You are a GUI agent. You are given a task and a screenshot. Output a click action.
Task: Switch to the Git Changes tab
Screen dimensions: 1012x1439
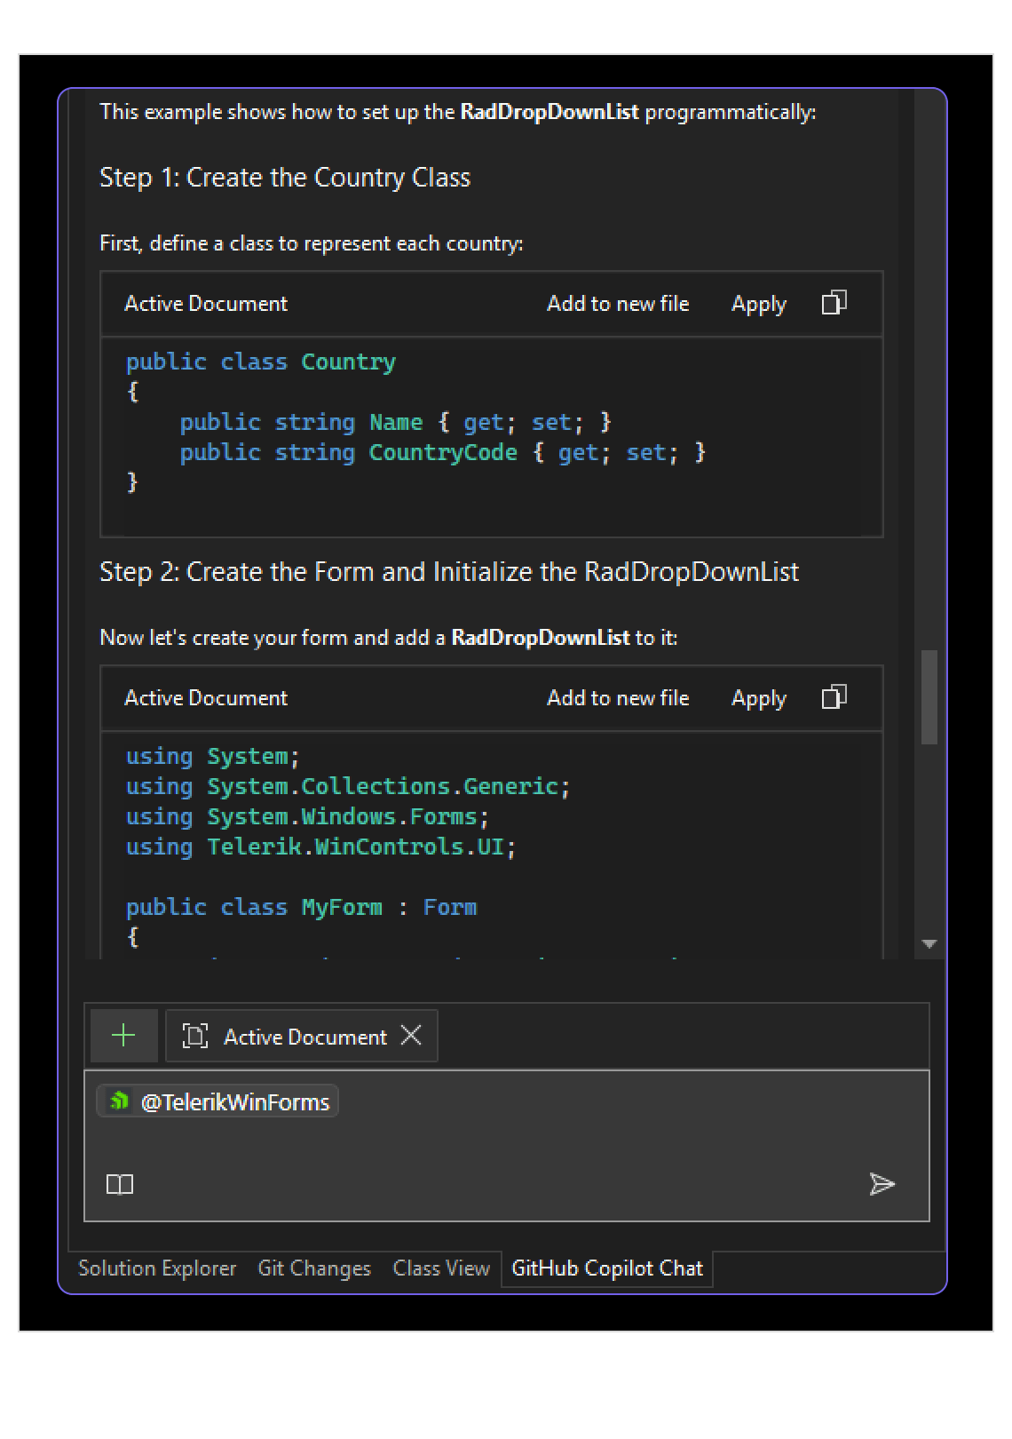pos(314,1268)
